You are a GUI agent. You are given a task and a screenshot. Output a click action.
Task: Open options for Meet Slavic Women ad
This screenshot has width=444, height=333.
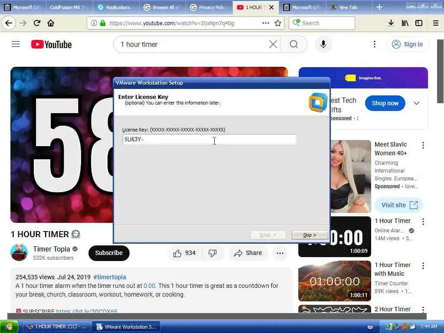(423, 145)
